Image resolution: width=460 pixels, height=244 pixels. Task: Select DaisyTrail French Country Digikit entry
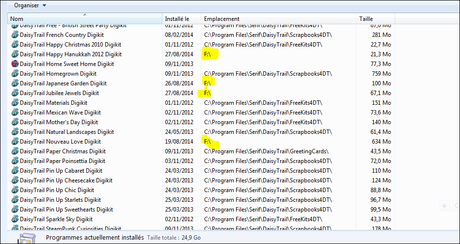point(62,35)
